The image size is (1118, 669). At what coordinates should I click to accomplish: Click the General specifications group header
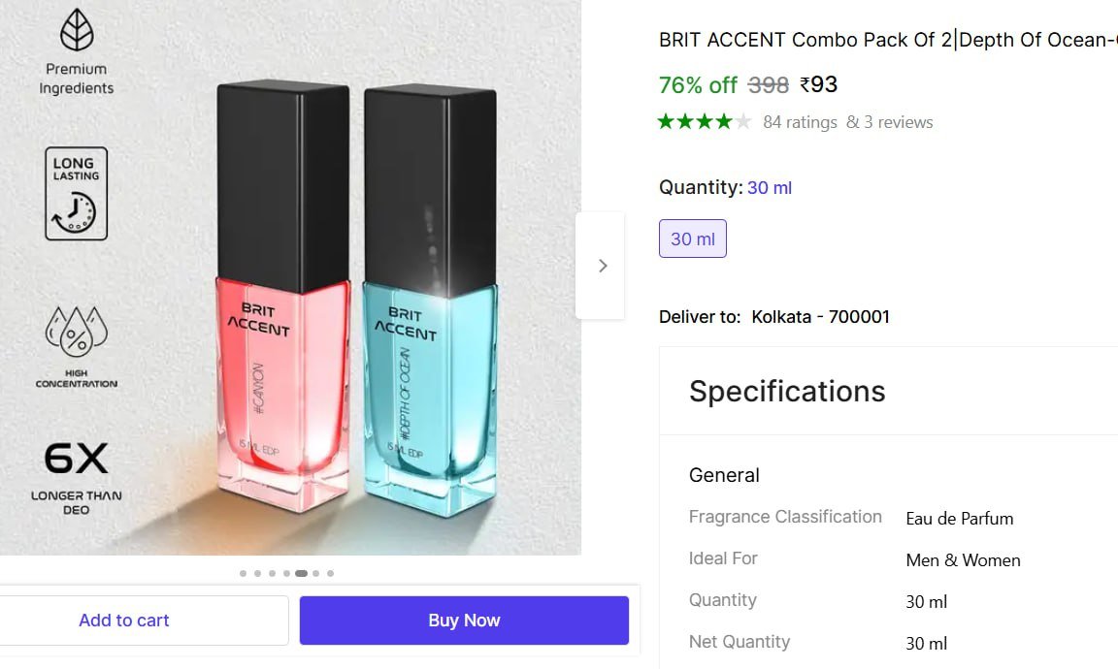724,475
